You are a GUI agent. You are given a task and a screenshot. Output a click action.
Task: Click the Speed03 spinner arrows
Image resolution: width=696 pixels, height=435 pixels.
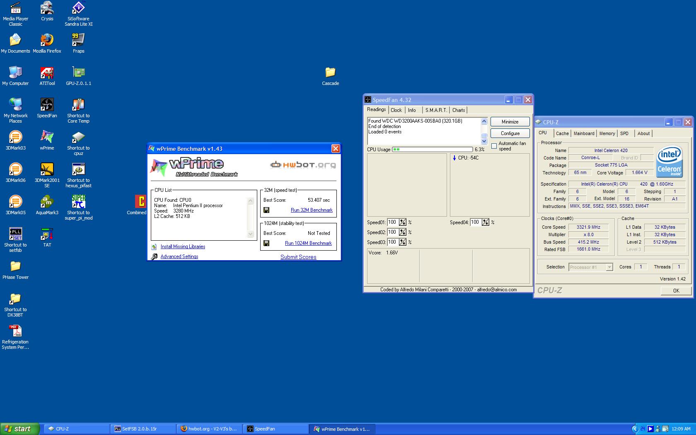[403, 242]
